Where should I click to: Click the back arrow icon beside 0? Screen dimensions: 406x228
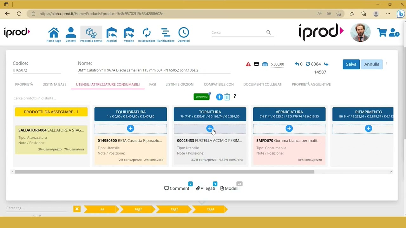point(297,64)
